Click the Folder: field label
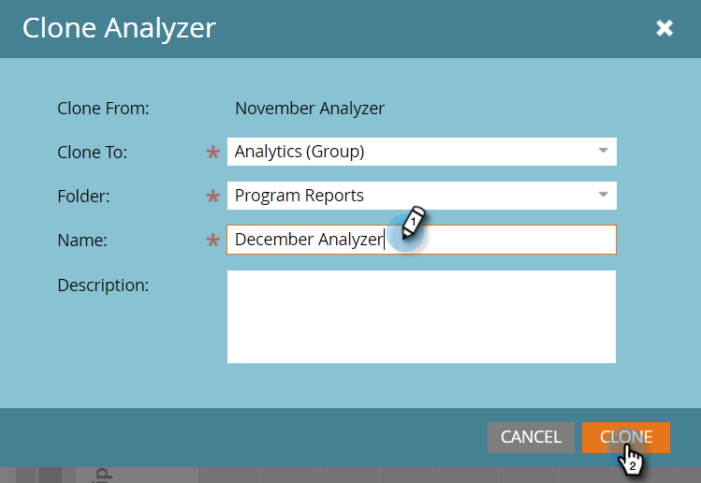Viewport: 701px width, 483px height. click(x=83, y=197)
